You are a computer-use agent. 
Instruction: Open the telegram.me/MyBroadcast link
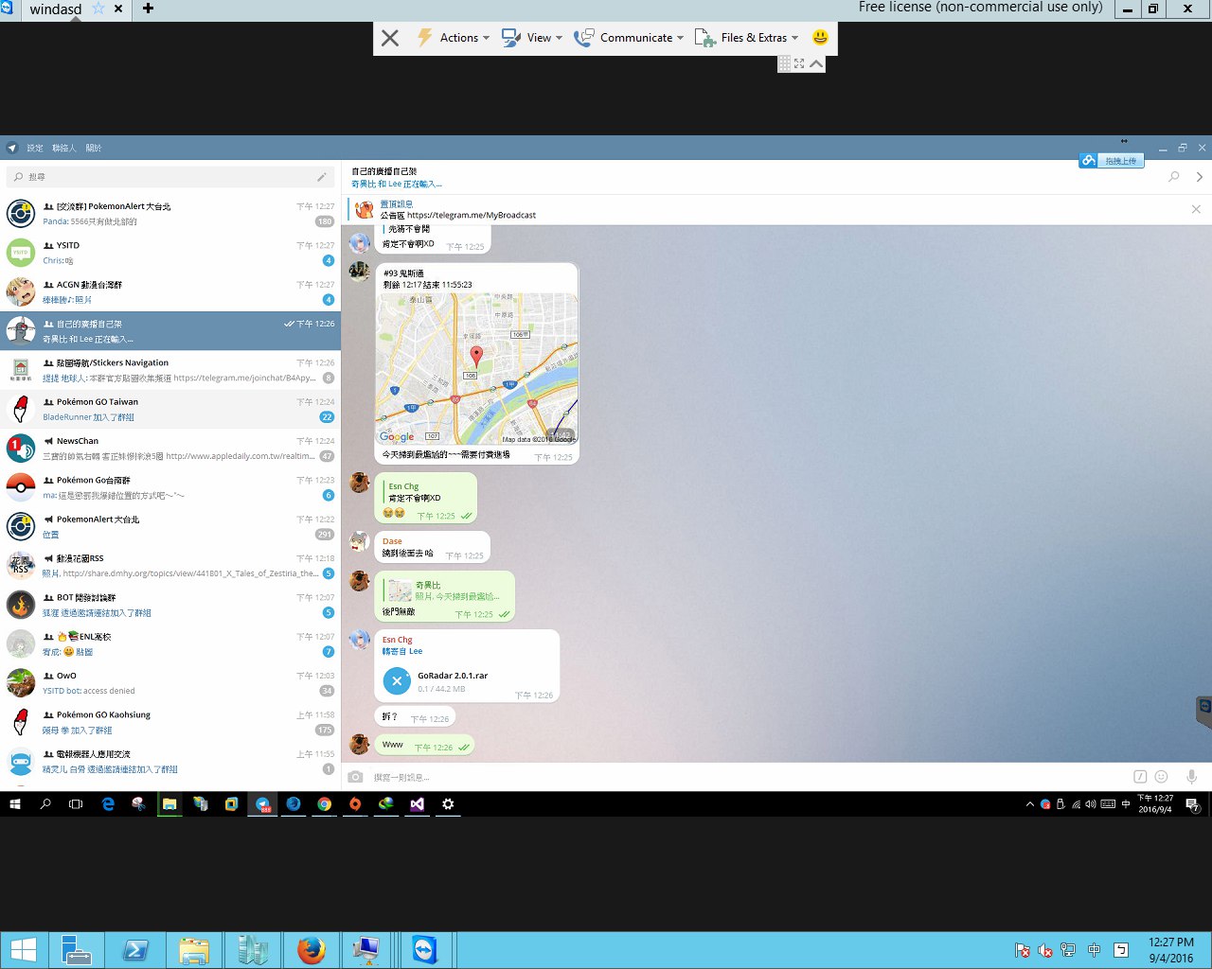pos(471,216)
